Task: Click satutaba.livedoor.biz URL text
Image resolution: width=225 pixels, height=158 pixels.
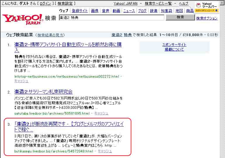Action: pos(52,113)
